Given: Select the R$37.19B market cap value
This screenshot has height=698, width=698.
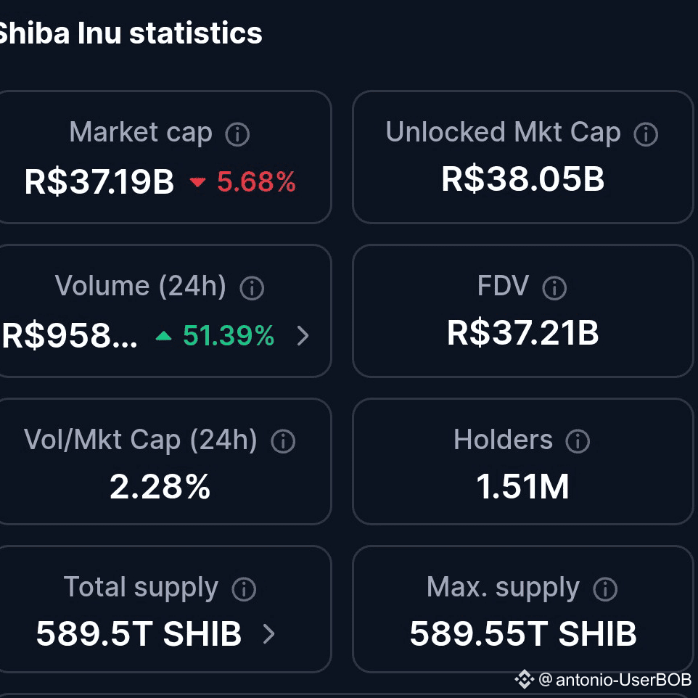Looking at the screenshot, I should point(99,181).
